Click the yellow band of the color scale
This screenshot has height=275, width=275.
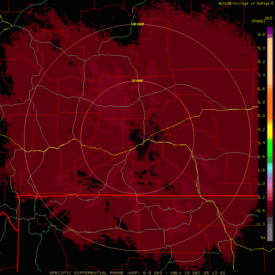coord(270,131)
